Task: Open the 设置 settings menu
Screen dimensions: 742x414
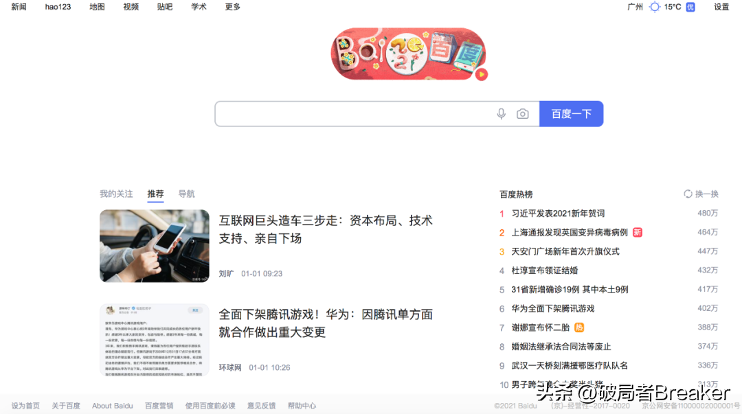Action: pyautogui.click(x=721, y=7)
